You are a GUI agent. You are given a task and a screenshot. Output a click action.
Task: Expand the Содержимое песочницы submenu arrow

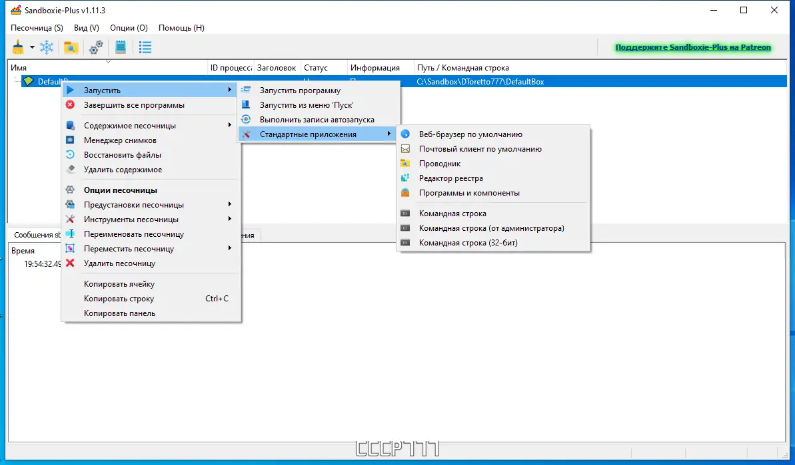[x=230, y=125]
